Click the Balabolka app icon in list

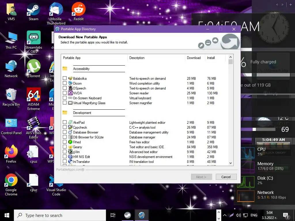click(x=70, y=78)
